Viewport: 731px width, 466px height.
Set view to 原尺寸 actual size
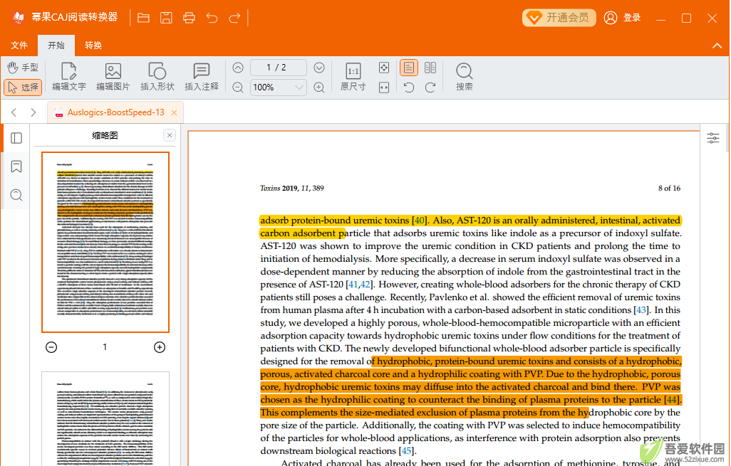[x=353, y=77]
